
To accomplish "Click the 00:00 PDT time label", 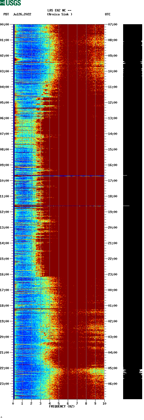I will [x=5, y=24].
